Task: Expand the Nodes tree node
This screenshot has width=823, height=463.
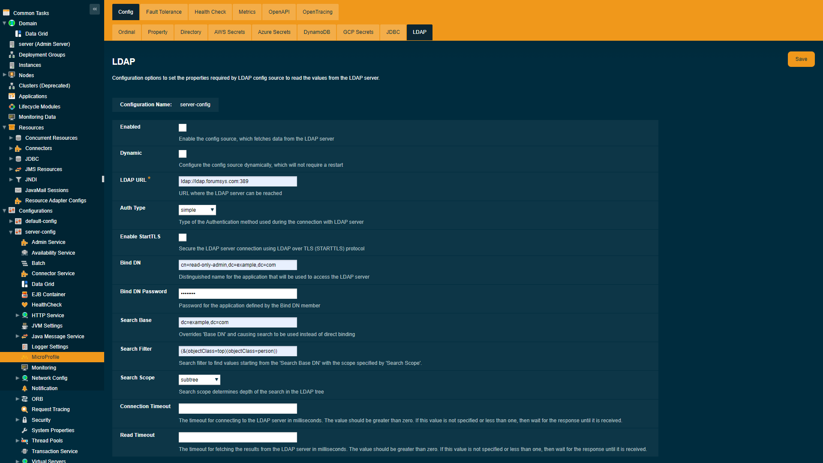Action: [4, 75]
